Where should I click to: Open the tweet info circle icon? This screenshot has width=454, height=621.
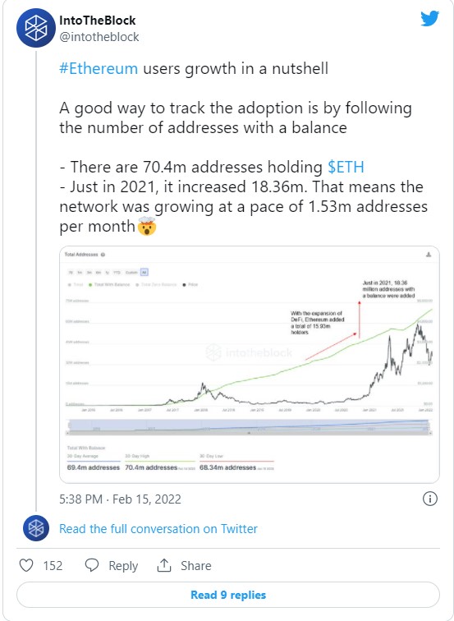(430, 499)
